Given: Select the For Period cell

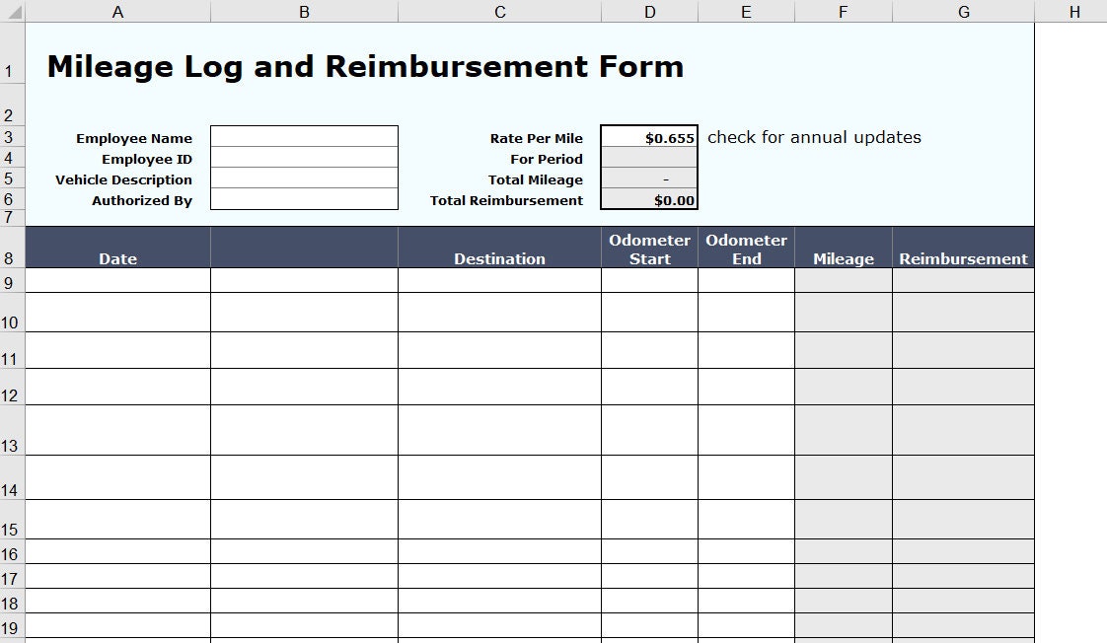Looking at the screenshot, I should pyautogui.click(x=649, y=159).
